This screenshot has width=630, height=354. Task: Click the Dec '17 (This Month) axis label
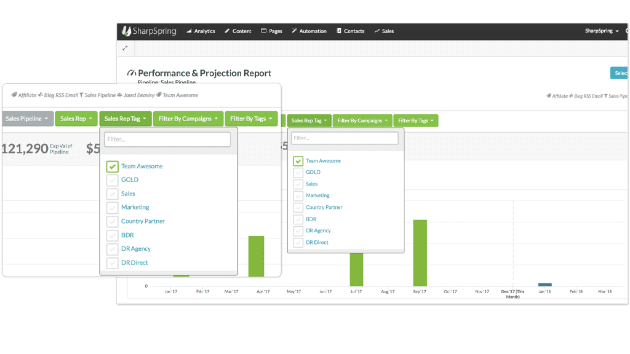point(512,294)
